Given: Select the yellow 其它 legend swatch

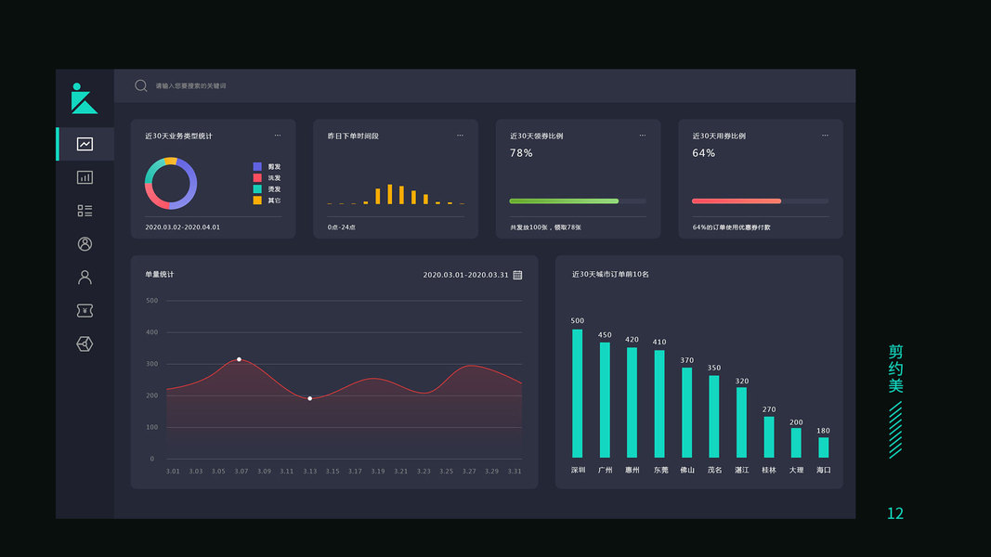Looking at the screenshot, I should pyautogui.click(x=257, y=201).
